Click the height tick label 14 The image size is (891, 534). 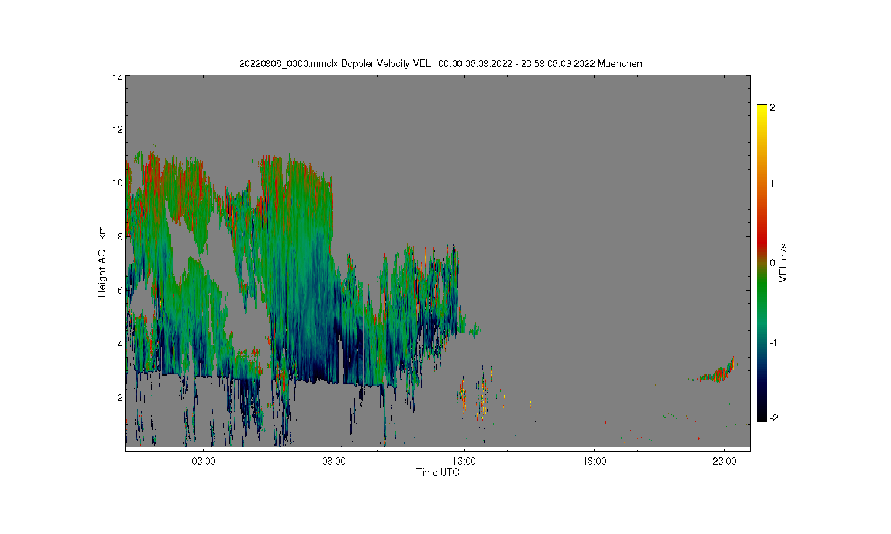tap(118, 78)
